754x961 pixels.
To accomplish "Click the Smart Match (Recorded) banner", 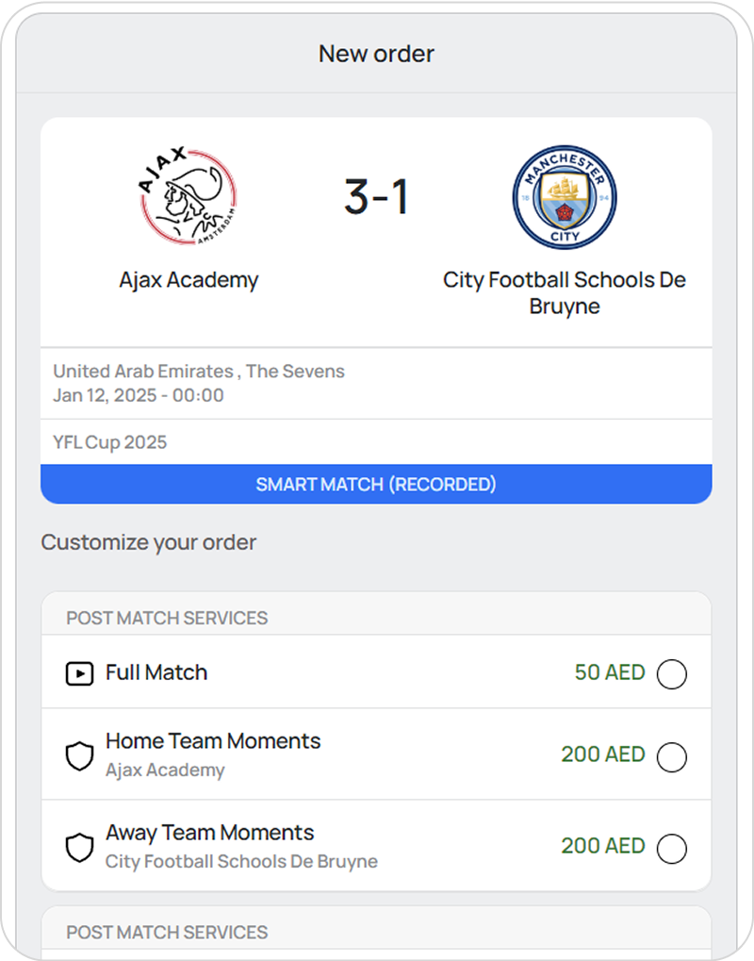I will pyautogui.click(x=376, y=485).
